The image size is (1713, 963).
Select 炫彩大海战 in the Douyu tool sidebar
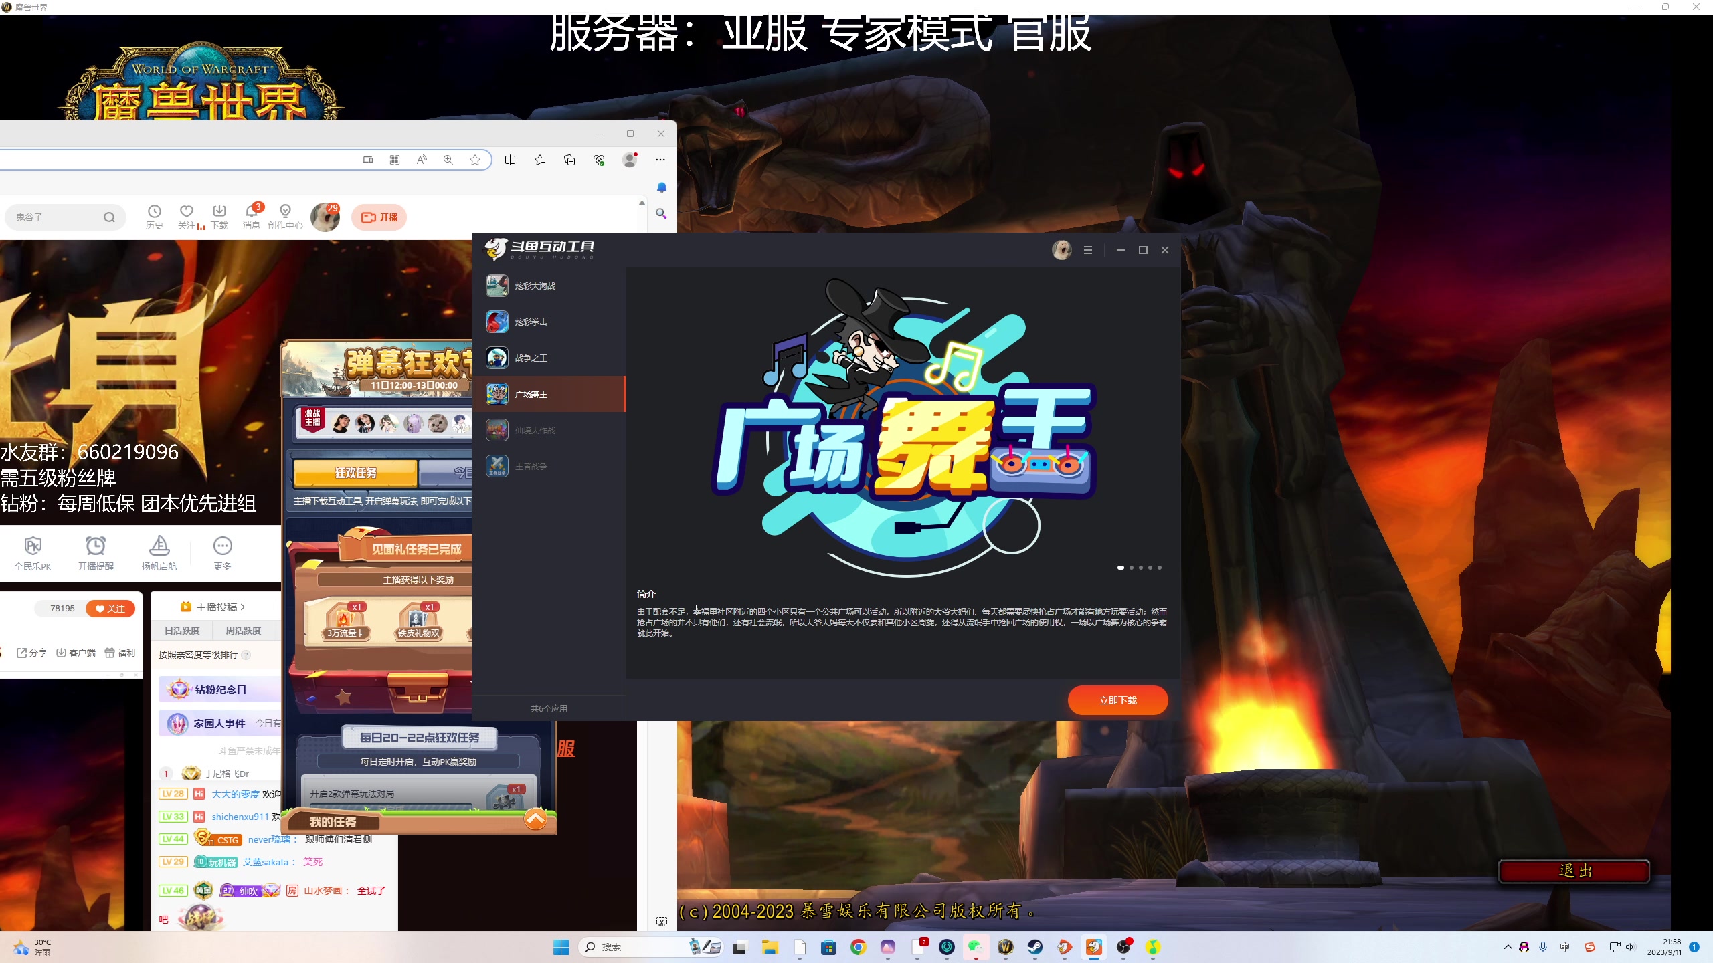[549, 286]
